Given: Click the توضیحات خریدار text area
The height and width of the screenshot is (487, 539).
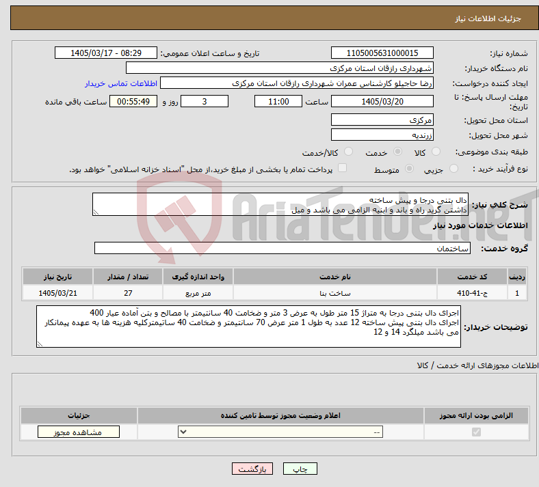Looking at the screenshot, I should [x=248, y=326].
